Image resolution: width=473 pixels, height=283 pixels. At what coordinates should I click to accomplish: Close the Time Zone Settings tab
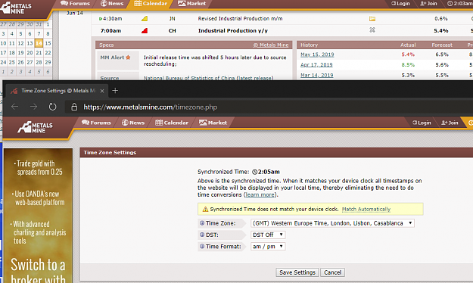point(102,91)
